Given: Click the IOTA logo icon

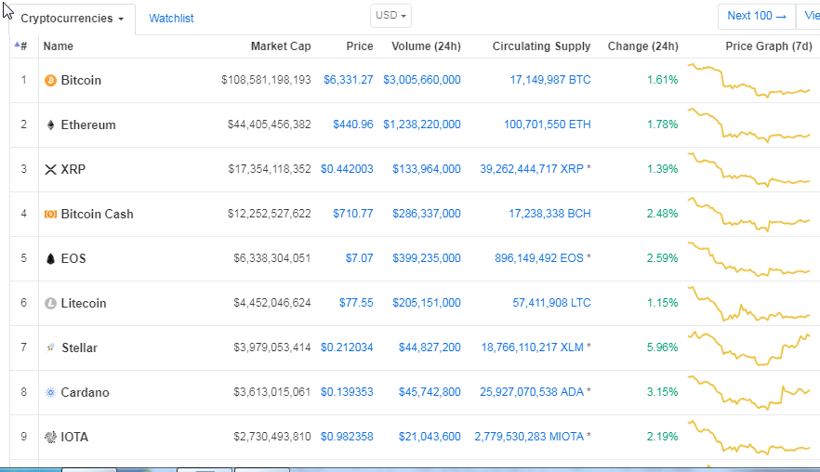Looking at the screenshot, I should 50,437.
